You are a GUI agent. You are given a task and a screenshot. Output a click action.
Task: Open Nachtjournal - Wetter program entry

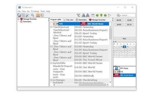[62, 31]
